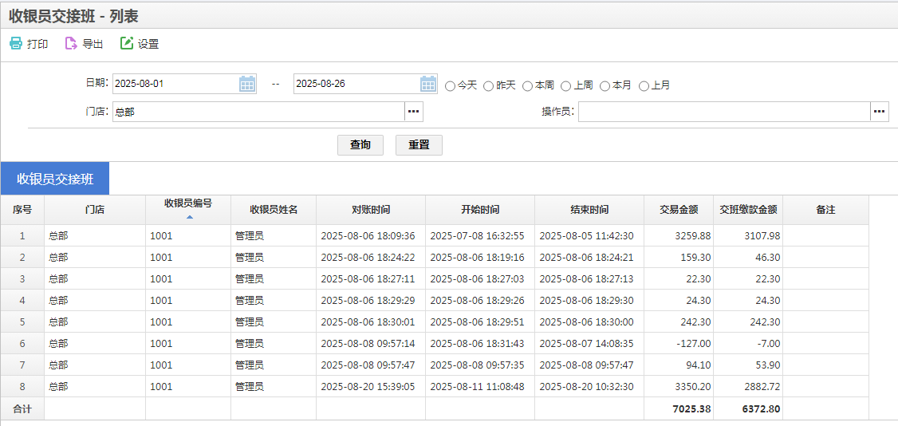Sort by the 对账时间 column header
Screen dimensions: 898x426
coord(371,210)
